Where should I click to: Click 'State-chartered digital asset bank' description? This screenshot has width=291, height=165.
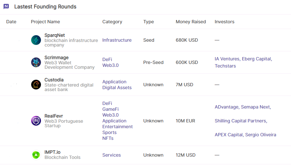click(69, 87)
